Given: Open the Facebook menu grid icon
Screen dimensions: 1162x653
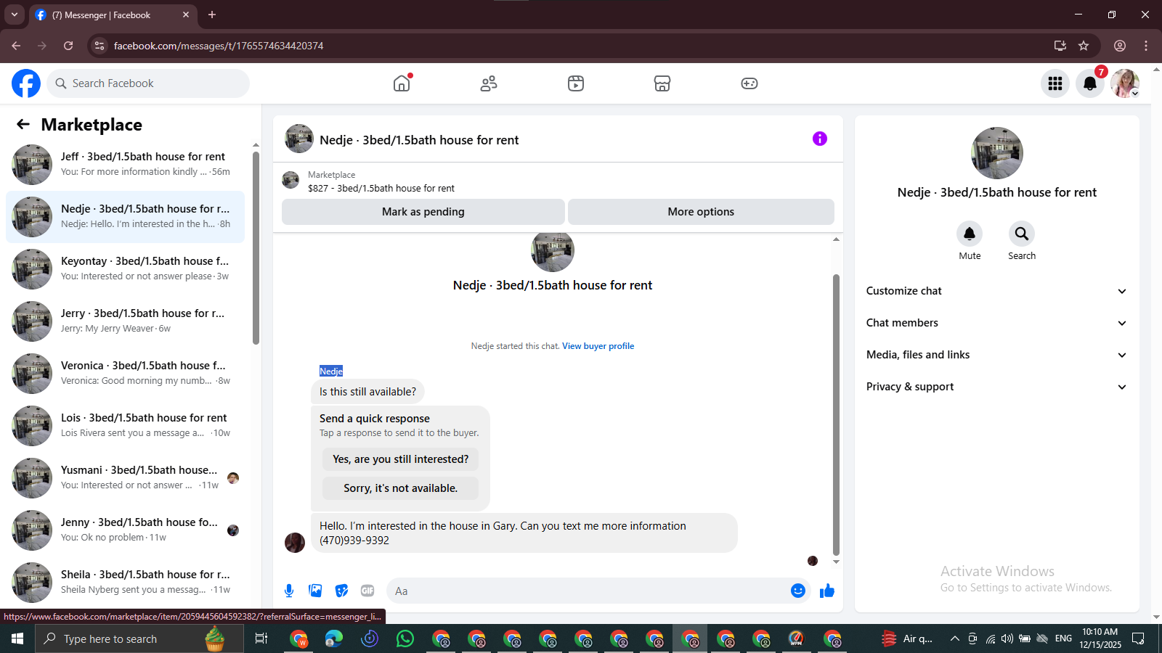Looking at the screenshot, I should point(1055,83).
